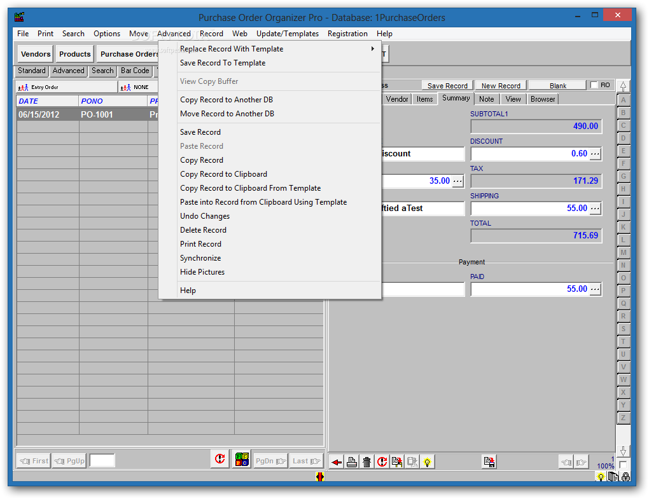Image resolution: width=649 pixels, height=499 pixels.
Task: Open the Update/Templates menu
Action: pos(287,34)
